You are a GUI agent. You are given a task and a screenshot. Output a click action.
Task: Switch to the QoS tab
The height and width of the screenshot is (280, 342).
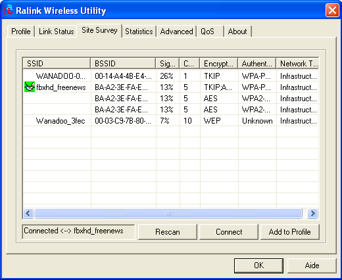(210, 32)
